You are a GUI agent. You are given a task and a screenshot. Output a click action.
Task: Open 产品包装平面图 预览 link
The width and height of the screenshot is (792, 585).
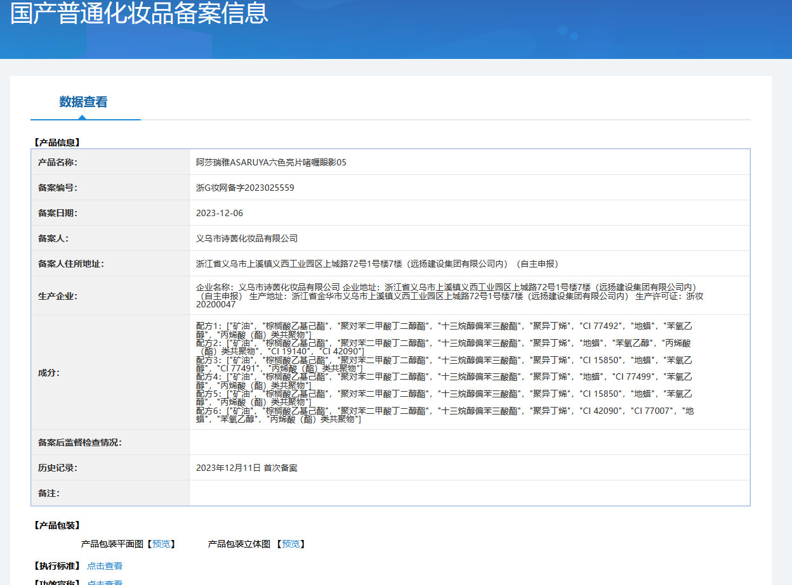pyautogui.click(x=161, y=544)
